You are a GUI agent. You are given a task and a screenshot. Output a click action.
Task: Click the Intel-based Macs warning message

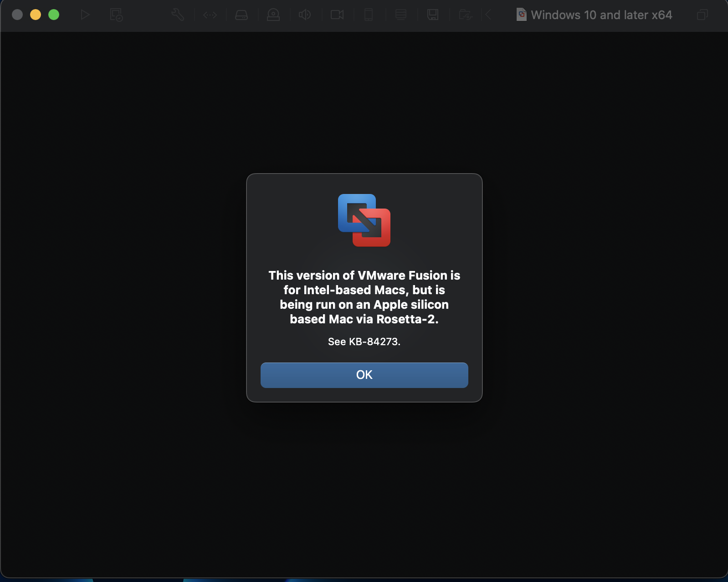pyautogui.click(x=364, y=297)
